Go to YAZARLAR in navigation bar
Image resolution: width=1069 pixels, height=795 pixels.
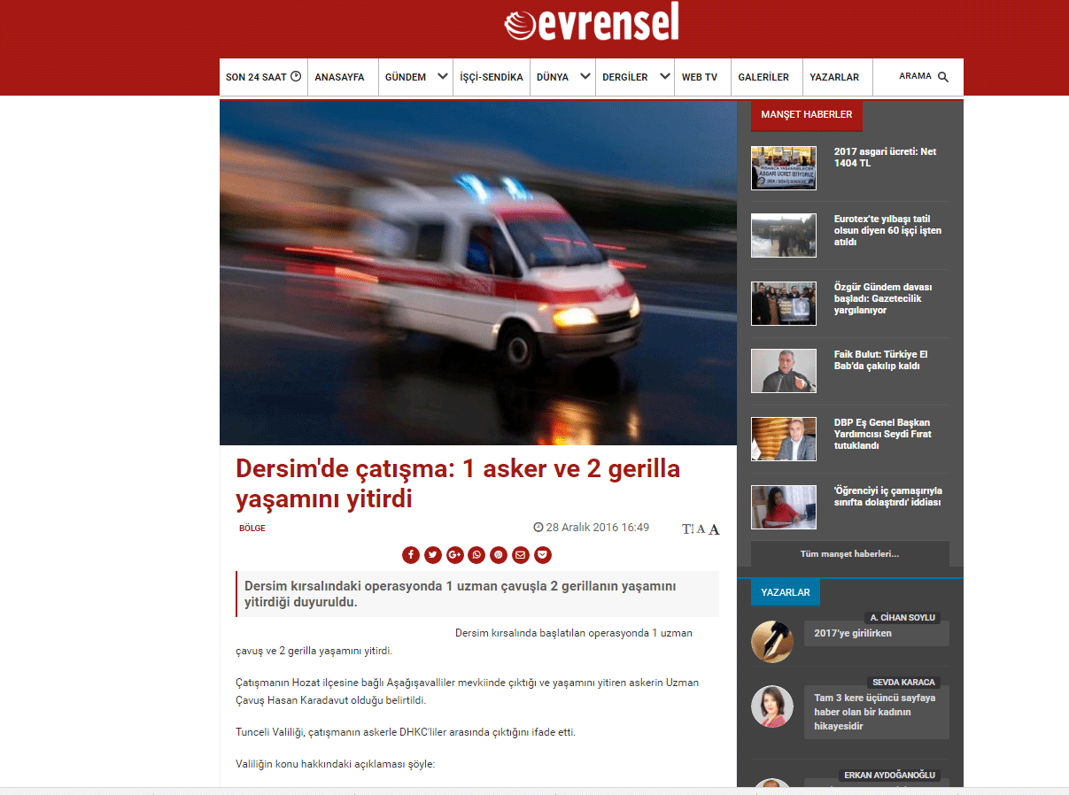point(834,77)
